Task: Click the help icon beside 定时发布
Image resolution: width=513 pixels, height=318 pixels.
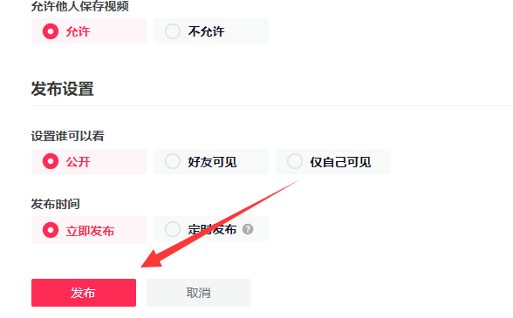Action: (x=248, y=229)
